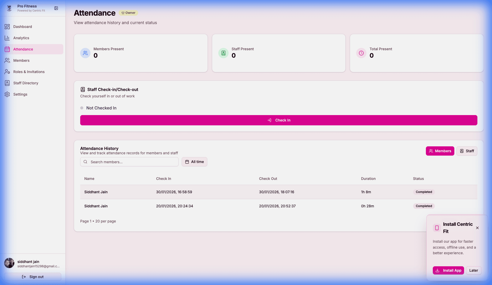Expand the Pro Fitness workspace header
The width and height of the screenshot is (492, 285).
pyautogui.click(x=27, y=8)
